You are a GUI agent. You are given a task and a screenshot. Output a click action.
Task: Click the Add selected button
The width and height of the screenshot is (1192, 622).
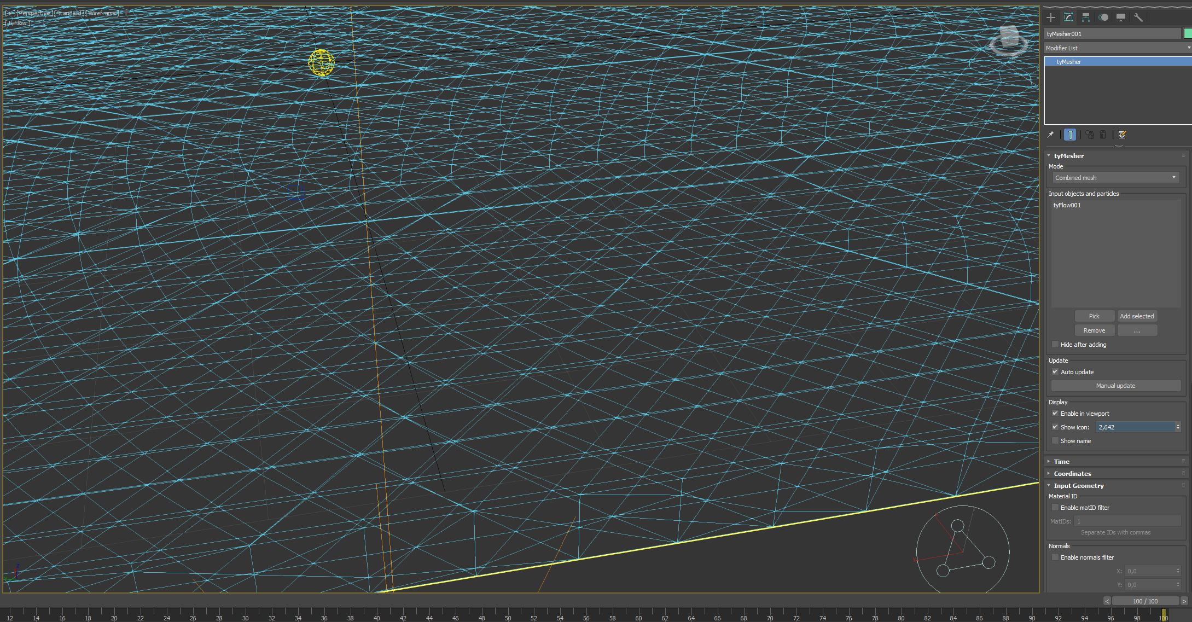click(x=1137, y=316)
